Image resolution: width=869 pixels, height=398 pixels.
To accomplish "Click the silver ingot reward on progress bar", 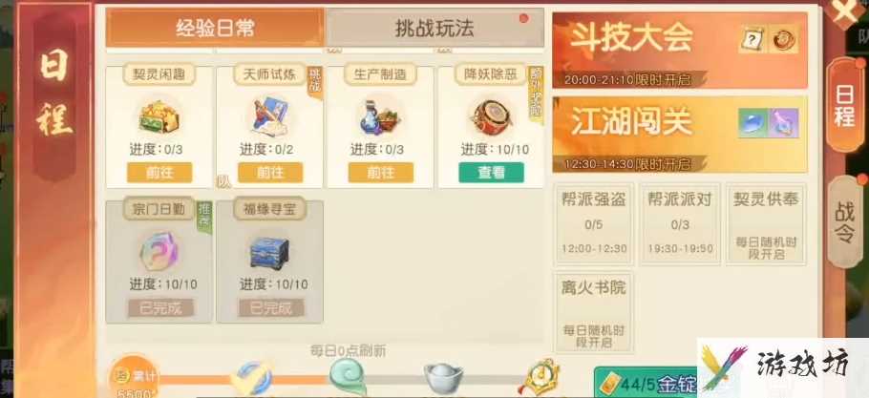I will pos(443,379).
